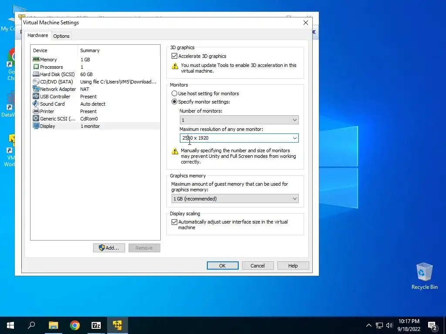The height and width of the screenshot is (334, 446).
Task: Click the collapse chevron in VMware window
Action: (314, 32)
